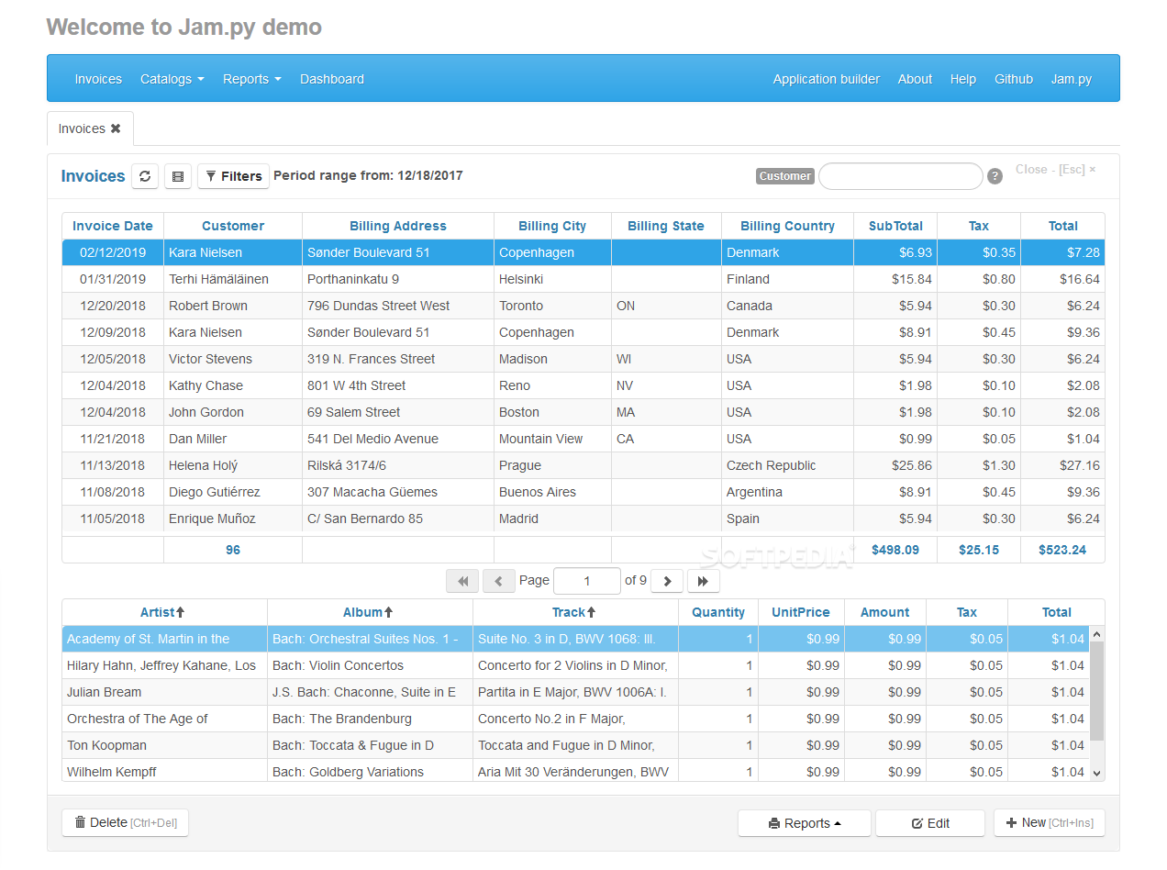The height and width of the screenshot is (870, 1167).
Task: Click the Customer search input field
Action: click(901, 176)
